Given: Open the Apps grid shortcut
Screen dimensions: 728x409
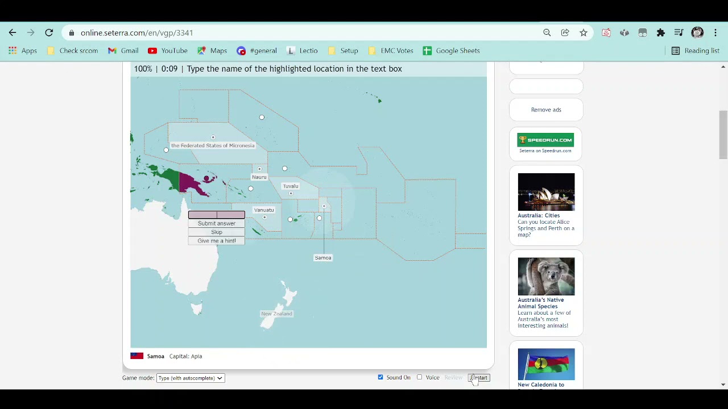Looking at the screenshot, I should pyautogui.click(x=23, y=51).
